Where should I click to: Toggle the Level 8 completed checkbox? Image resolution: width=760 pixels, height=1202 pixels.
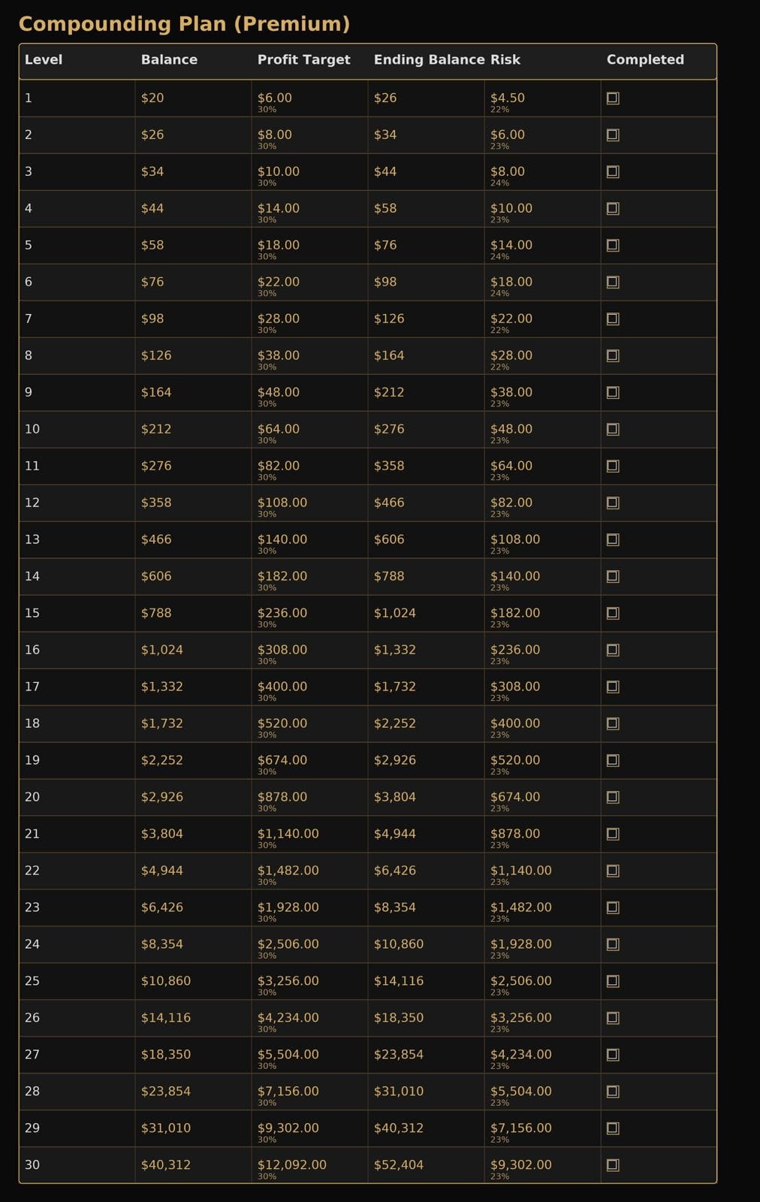pos(613,356)
